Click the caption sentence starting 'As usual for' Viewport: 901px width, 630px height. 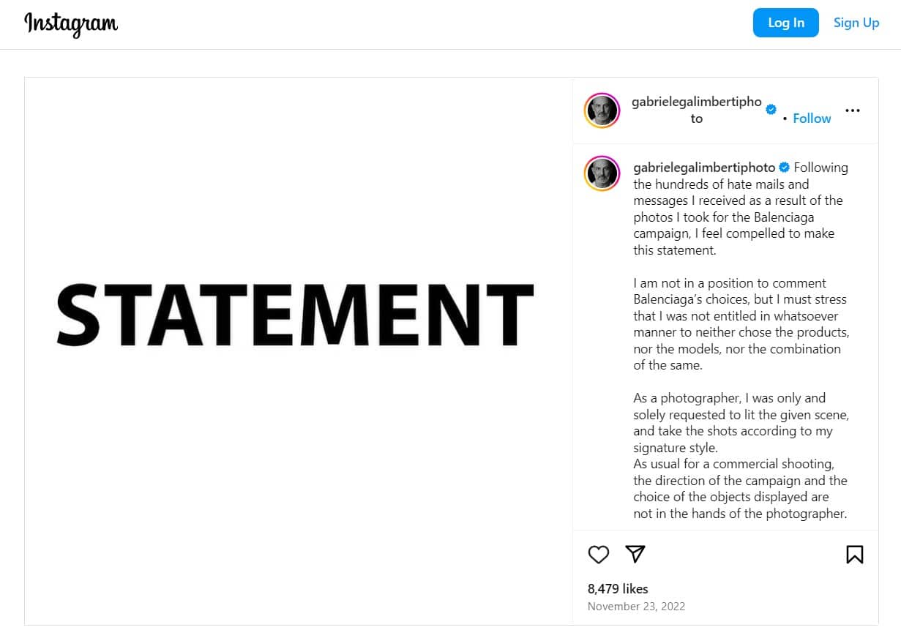[x=739, y=489]
